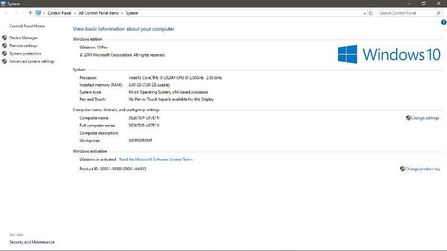The height and width of the screenshot is (251, 447).
Task: Select All Control Panel Items breadcrumb
Action: 98,12
